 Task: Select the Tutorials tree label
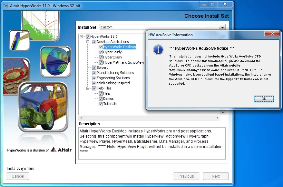click(110, 104)
